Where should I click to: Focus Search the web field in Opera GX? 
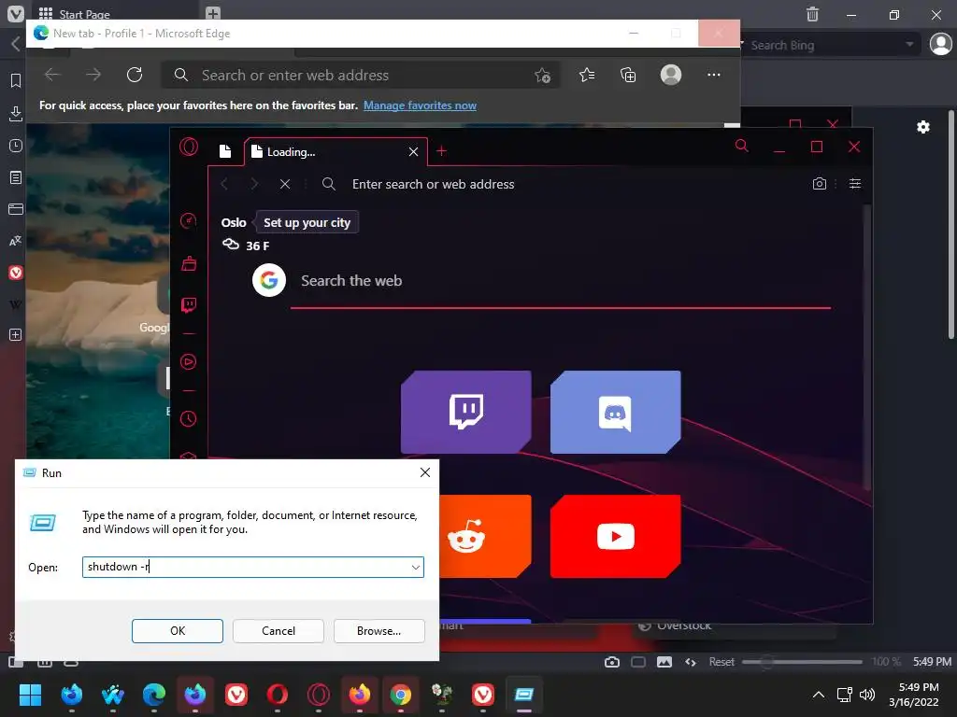click(561, 281)
